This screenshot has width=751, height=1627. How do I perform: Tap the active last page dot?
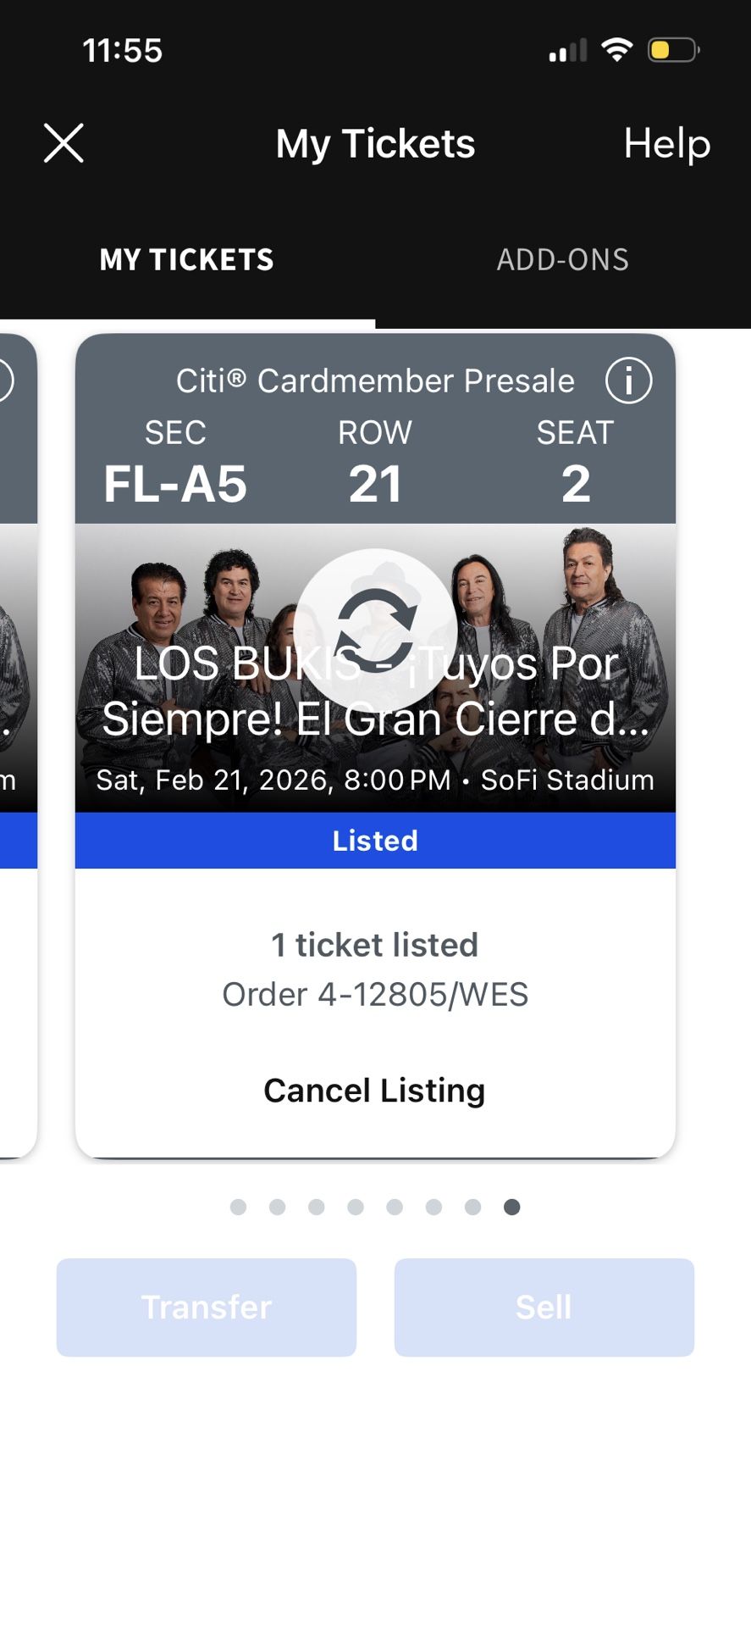511,1207
